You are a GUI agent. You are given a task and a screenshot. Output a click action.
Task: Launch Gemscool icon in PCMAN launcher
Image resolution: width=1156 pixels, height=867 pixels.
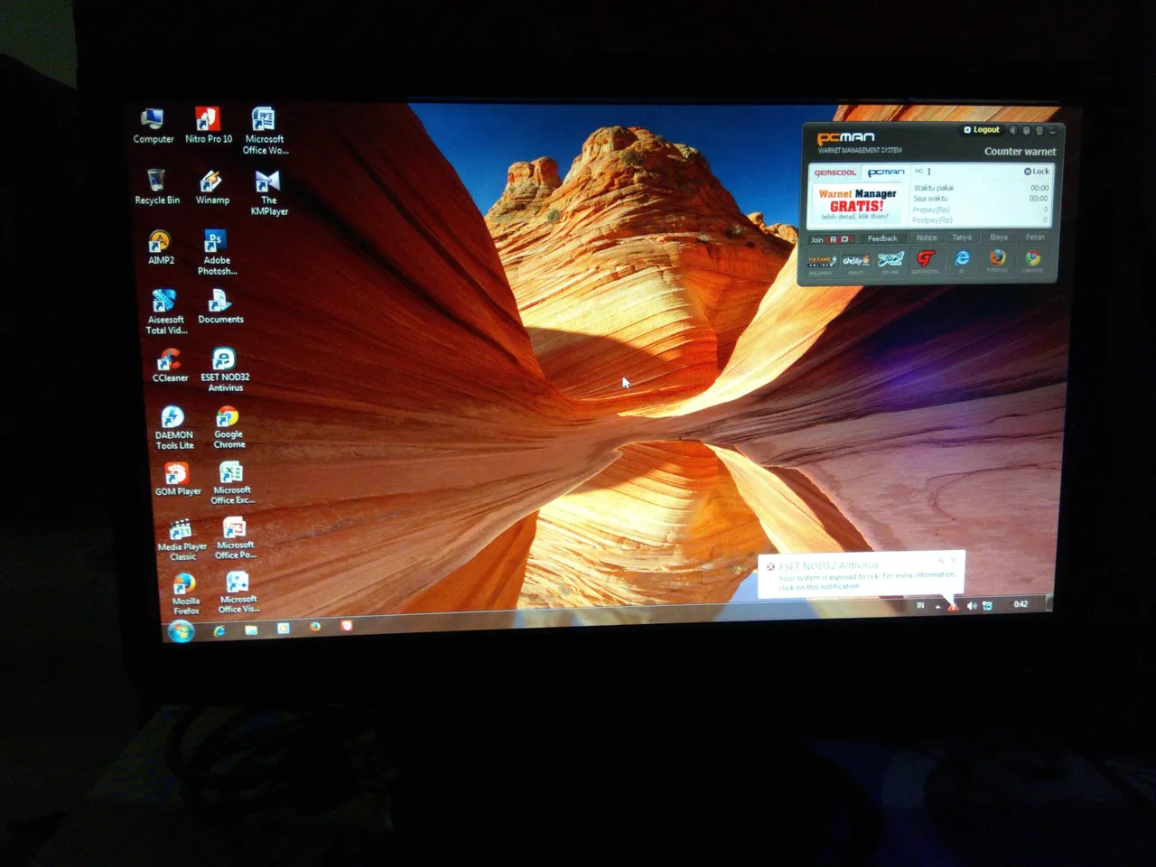pos(925,261)
